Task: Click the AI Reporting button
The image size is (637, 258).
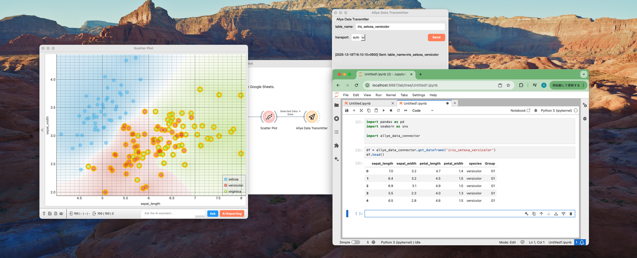Action: 232,213
